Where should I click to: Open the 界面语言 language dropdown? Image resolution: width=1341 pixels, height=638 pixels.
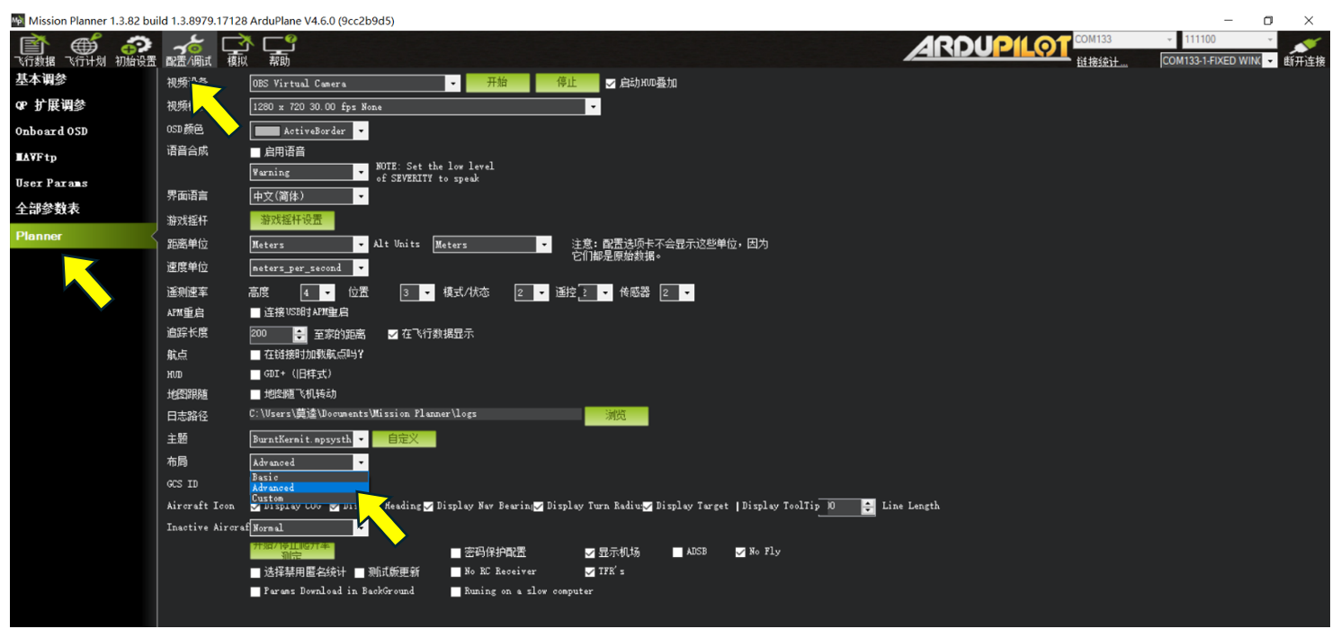(308, 196)
